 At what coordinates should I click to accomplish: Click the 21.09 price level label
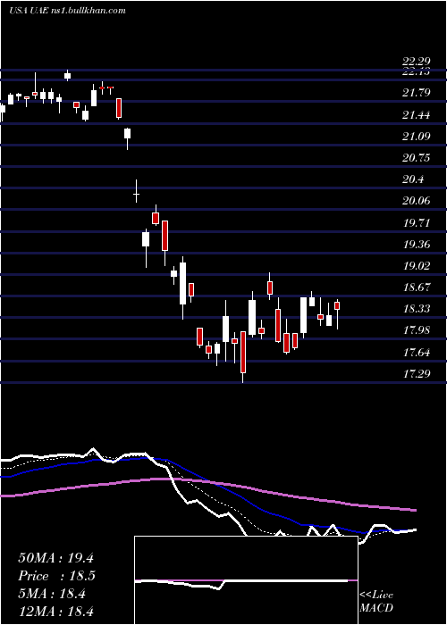coord(417,137)
